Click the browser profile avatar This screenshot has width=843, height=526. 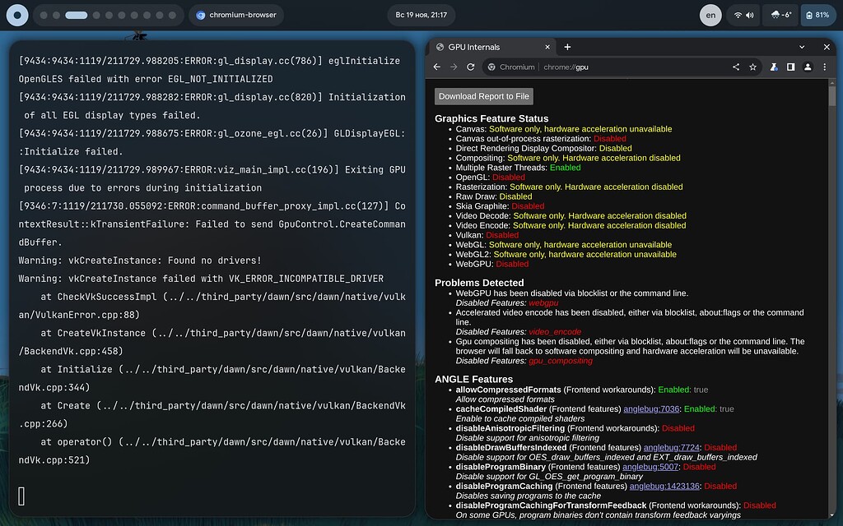(x=808, y=67)
